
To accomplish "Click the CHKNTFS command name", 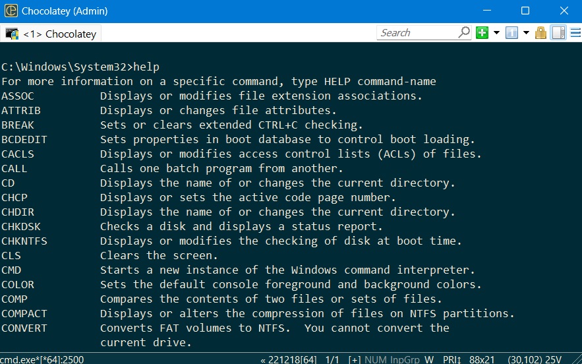I will coord(24,241).
